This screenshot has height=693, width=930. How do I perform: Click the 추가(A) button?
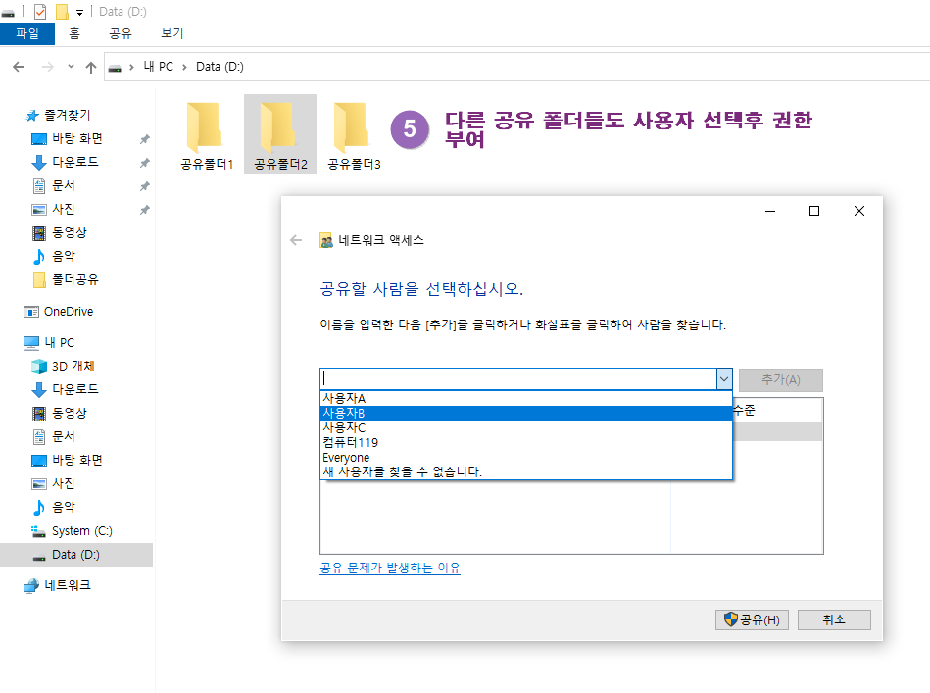click(780, 379)
